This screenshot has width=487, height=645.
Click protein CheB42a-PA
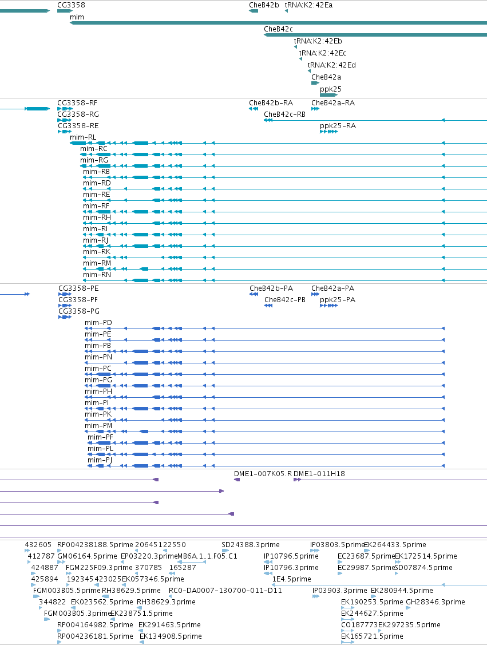[332, 288]
